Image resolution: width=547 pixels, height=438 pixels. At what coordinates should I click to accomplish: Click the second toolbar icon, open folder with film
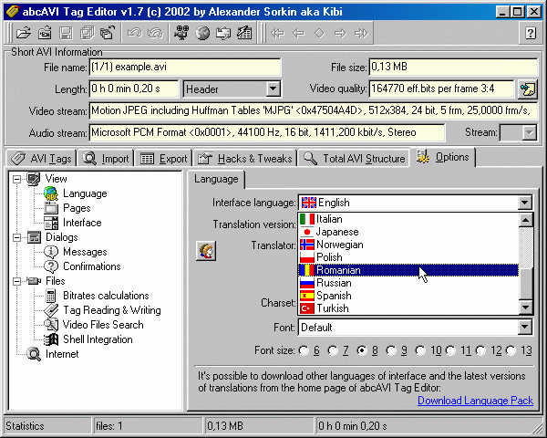pyautogui.click(x=45, y=33)
